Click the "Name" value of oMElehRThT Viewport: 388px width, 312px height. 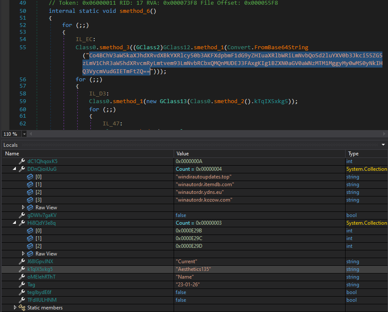[185, 276]
